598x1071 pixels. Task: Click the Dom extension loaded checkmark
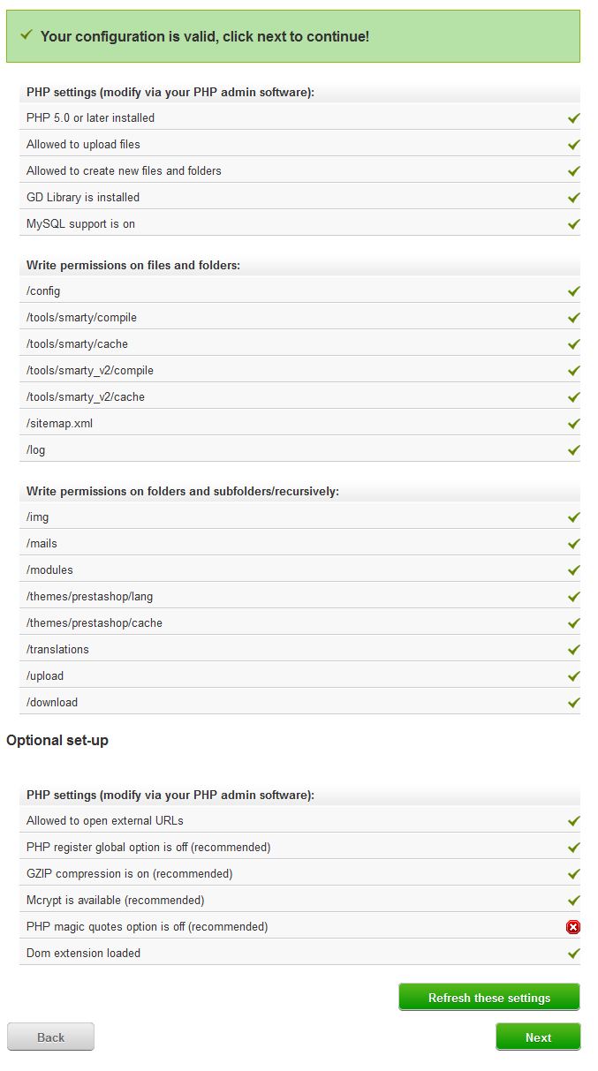click(574, 953)
